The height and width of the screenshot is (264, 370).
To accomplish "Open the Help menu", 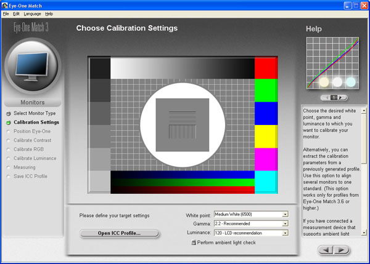I will pyautogui.click(x=49, y=14).
